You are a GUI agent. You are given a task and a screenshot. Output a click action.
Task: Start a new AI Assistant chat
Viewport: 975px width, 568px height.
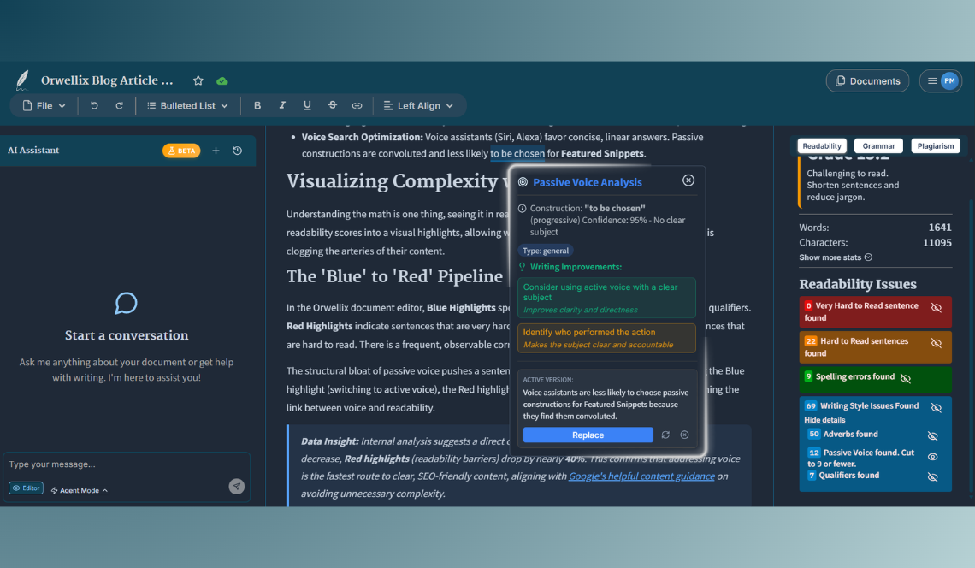216,151
